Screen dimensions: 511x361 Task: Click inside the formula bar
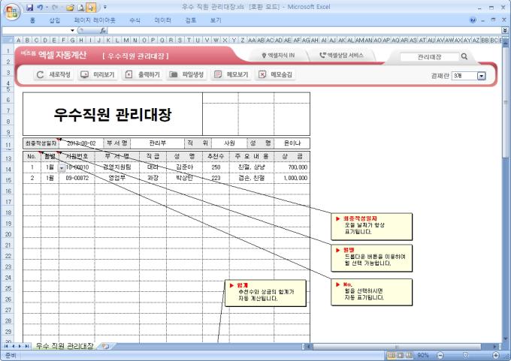point(304,31)
